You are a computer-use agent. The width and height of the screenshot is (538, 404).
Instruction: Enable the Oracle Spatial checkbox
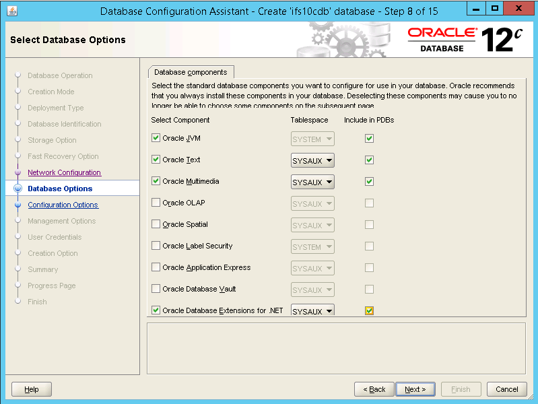(156, 225)
